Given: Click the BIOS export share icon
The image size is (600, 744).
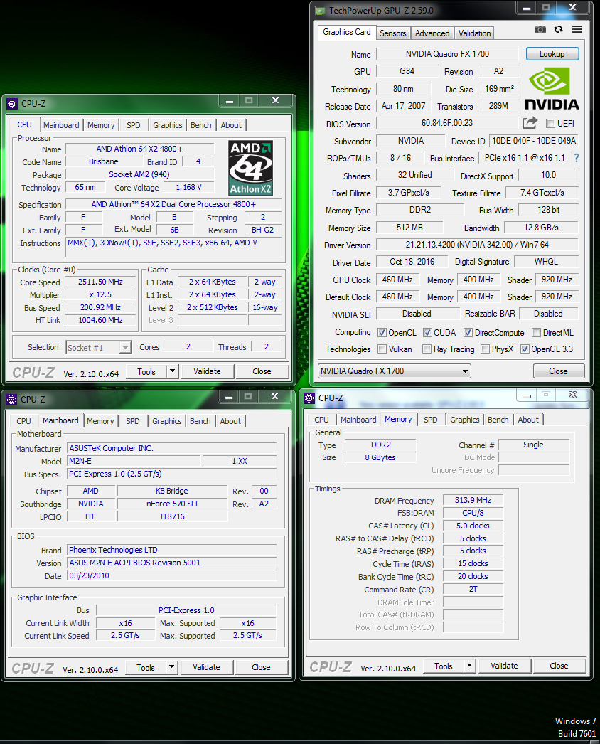Looking at the screenshot, I should point(530,123).
